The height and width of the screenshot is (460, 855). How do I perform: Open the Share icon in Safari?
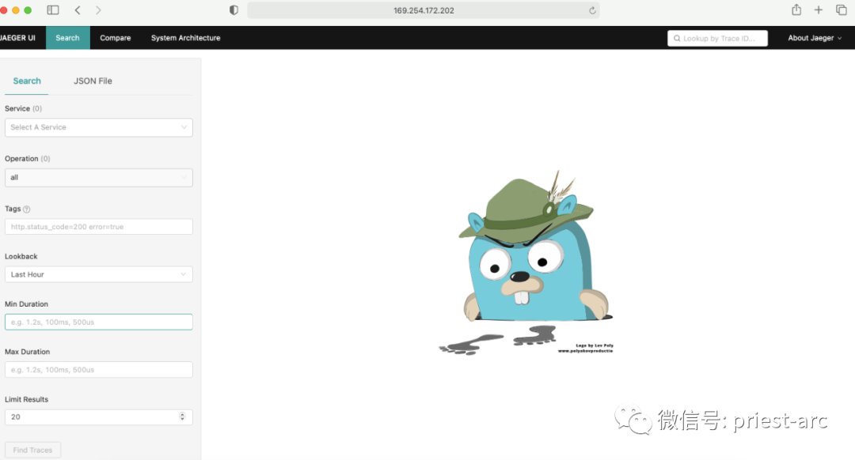click(x=796, y=9)
